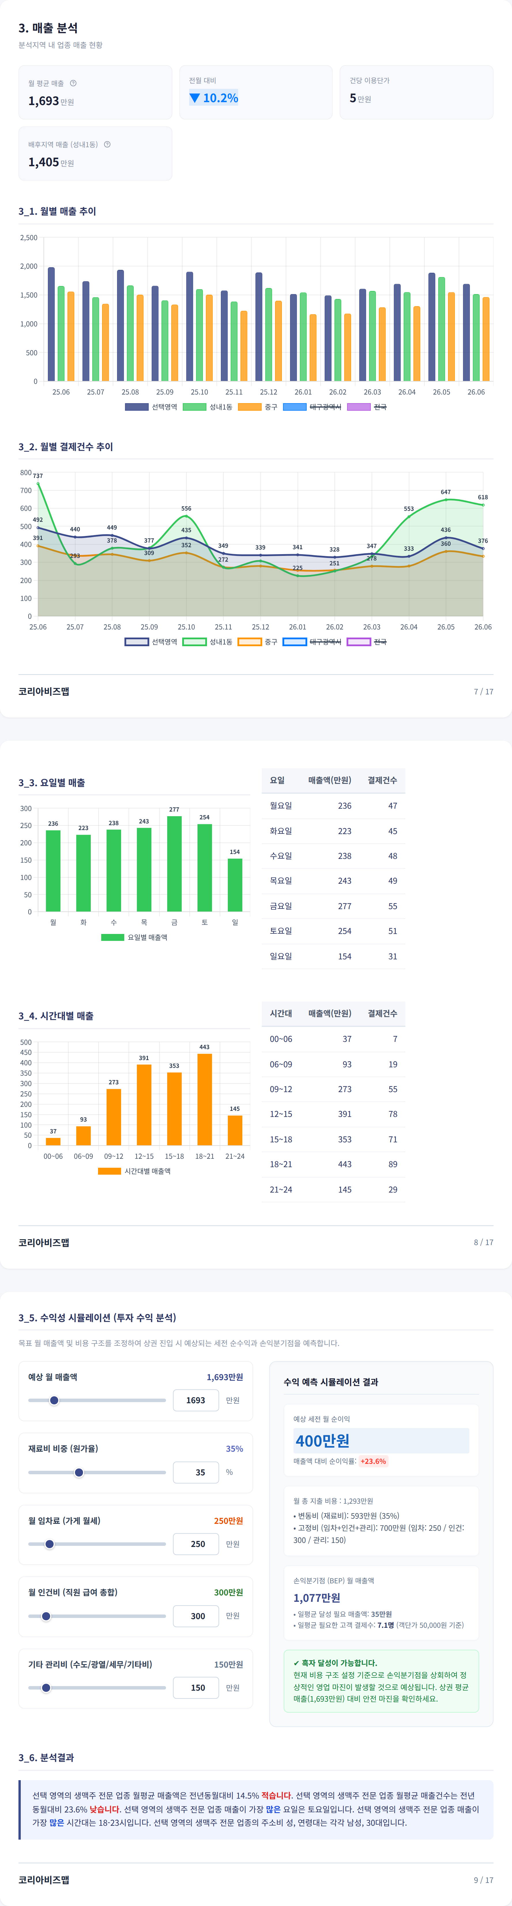
Task: Toggle 선택영역 legend in 월별 결제건수 추이 chart
Action: [151, 642]
